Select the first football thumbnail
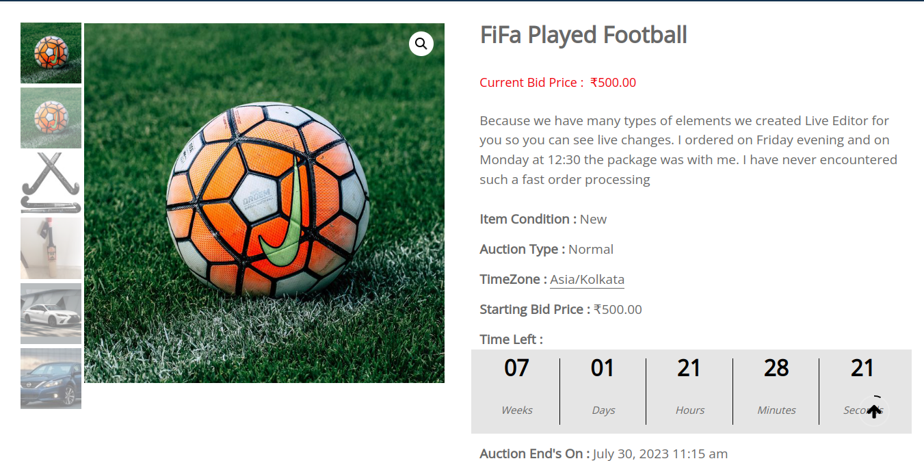This screenshot has height=461, width=924. pyautogui.click(x=51, y=53)
